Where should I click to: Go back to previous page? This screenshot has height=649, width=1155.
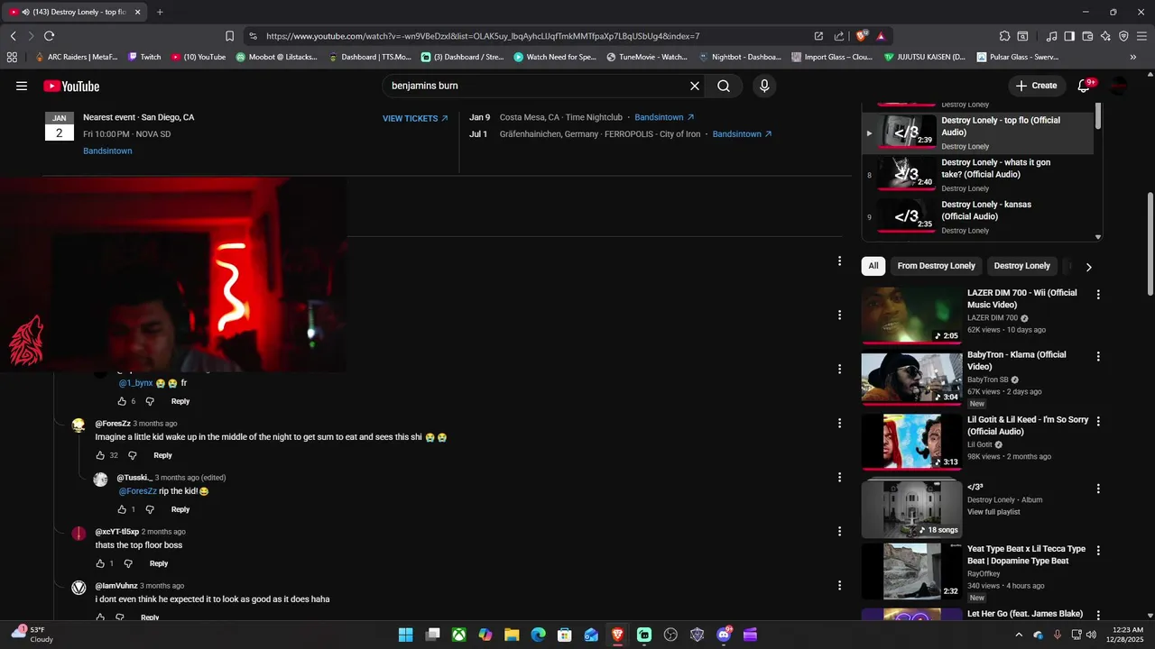(13, 36)
